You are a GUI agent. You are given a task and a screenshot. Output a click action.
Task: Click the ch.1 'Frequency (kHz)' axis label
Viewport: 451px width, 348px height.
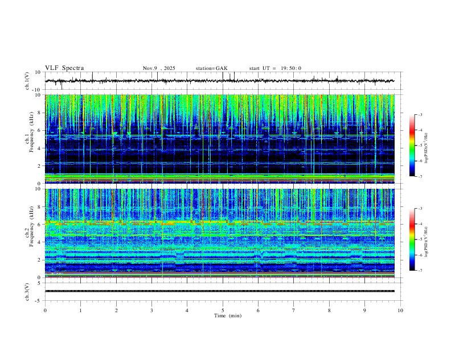coord(32,132)
